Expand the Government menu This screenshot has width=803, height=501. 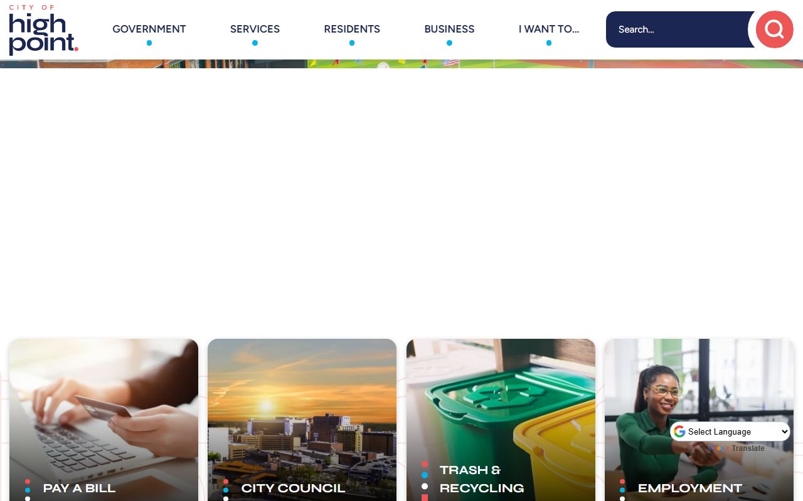tap(149, 29)
